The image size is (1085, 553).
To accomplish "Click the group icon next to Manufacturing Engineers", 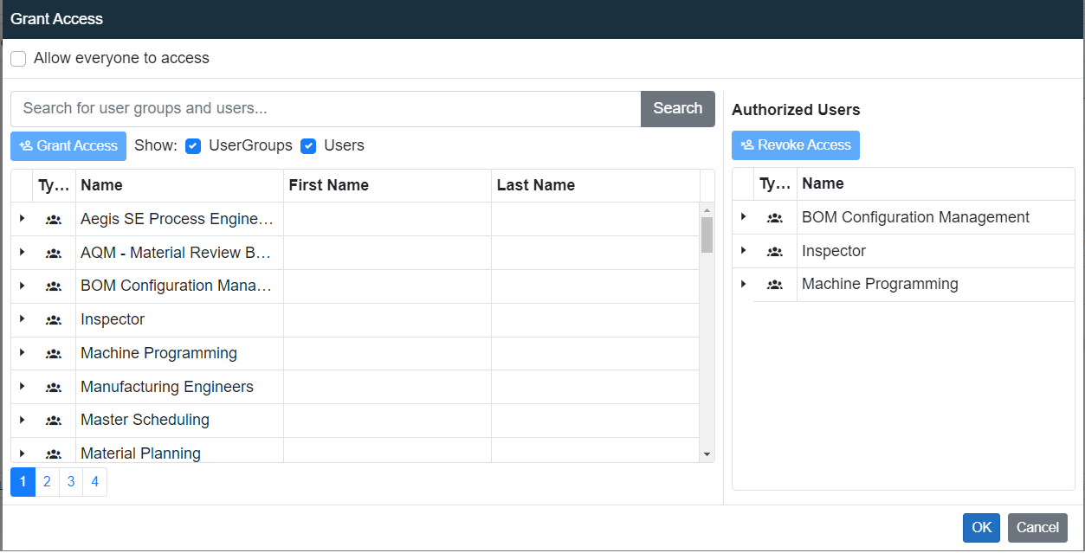I will coord(53,387).
